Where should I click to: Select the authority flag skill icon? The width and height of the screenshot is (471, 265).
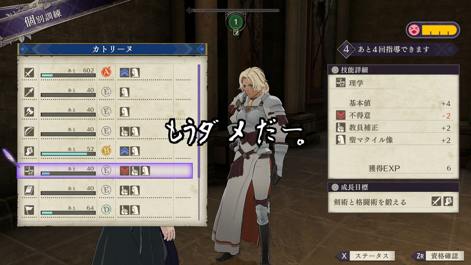(29, 210)
